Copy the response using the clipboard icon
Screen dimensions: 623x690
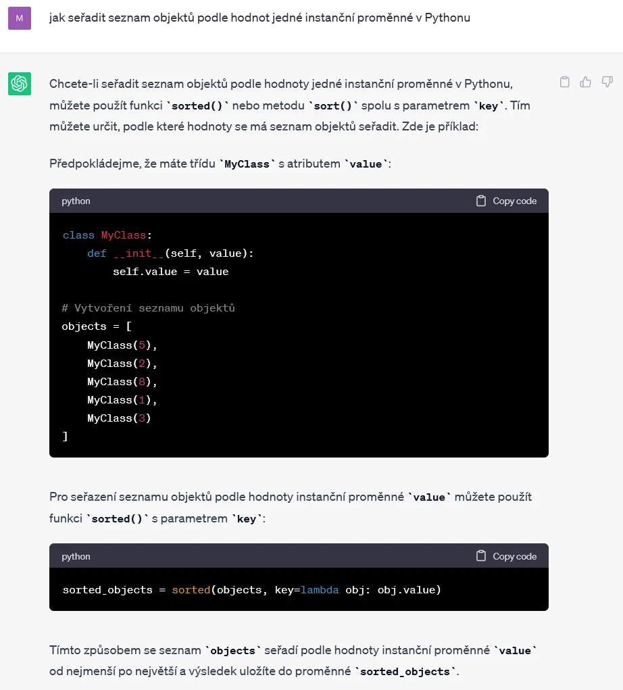[565, 82]
